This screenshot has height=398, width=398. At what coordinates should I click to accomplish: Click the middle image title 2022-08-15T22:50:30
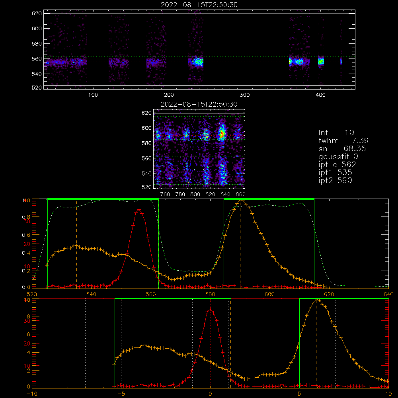click(199, 104)
